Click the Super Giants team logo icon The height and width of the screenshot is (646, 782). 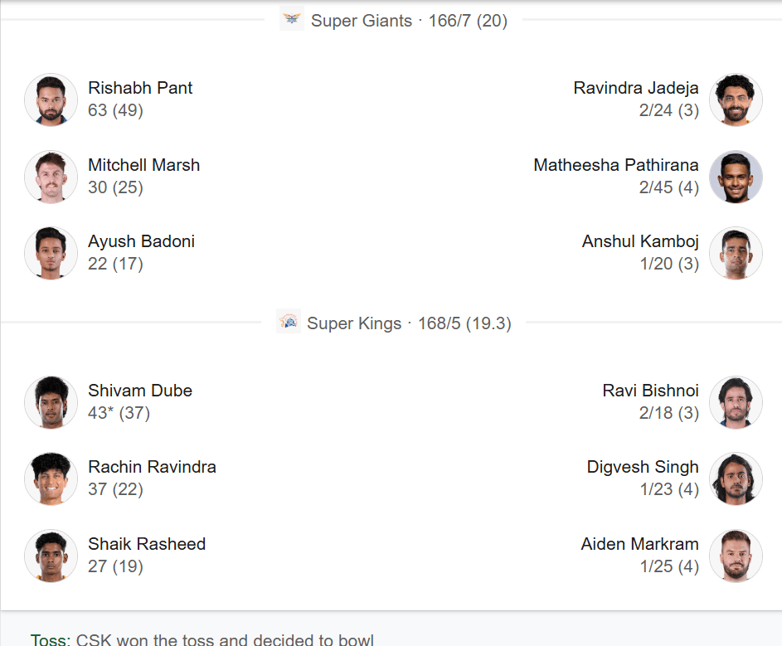pos(291,20)
